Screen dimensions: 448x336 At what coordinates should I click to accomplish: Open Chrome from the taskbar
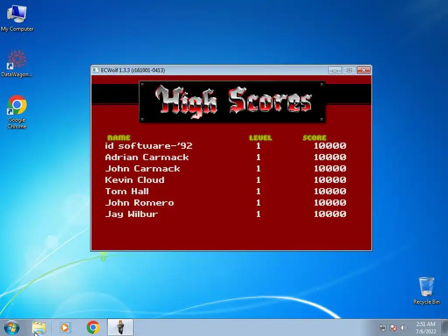(93, 327)
